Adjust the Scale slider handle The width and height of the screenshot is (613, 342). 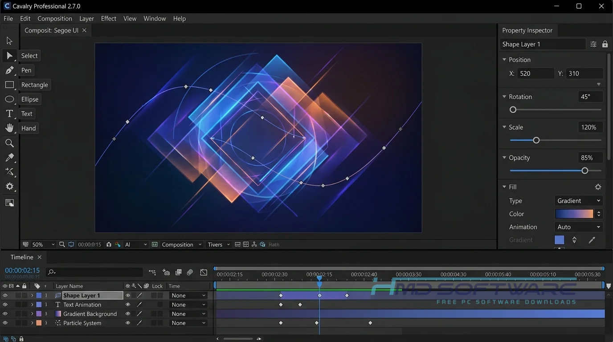(x=536, y=140)
